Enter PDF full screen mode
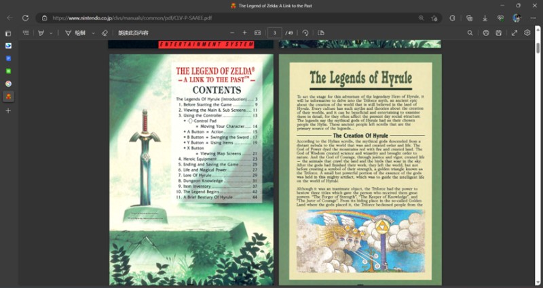This screenshot has width=543, height=288. 514,33
